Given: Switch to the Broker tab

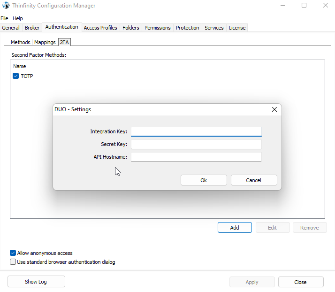Looking at the screenshot, I should [x=32, y=28].
